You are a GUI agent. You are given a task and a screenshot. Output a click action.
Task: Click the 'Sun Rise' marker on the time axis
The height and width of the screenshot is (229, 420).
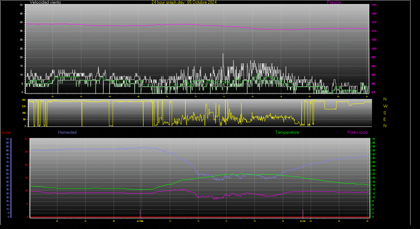point(140,221)
